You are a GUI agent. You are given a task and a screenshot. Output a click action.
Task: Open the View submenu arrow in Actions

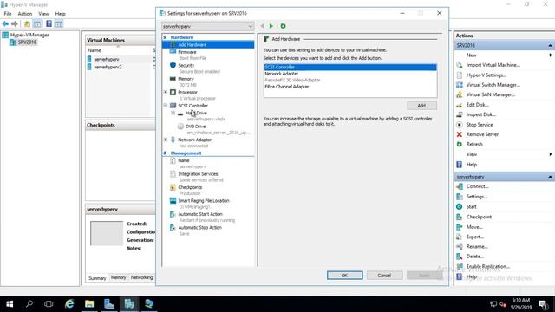tap(550, 154)
